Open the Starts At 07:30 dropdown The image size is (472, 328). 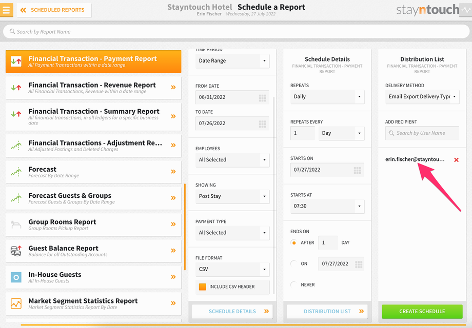click(327, 206)
